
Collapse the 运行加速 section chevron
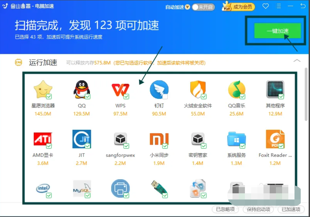[297, 61]
